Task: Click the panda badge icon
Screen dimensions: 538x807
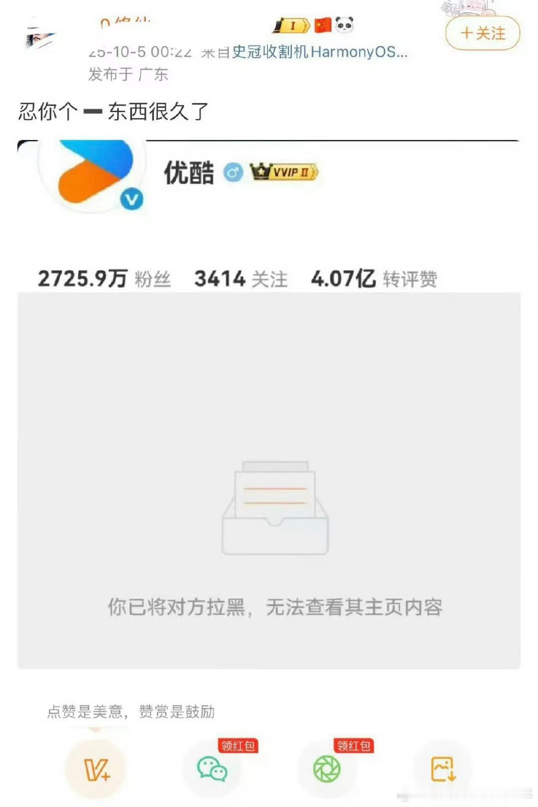Action: pyautogui.click(x=344, y=24)
